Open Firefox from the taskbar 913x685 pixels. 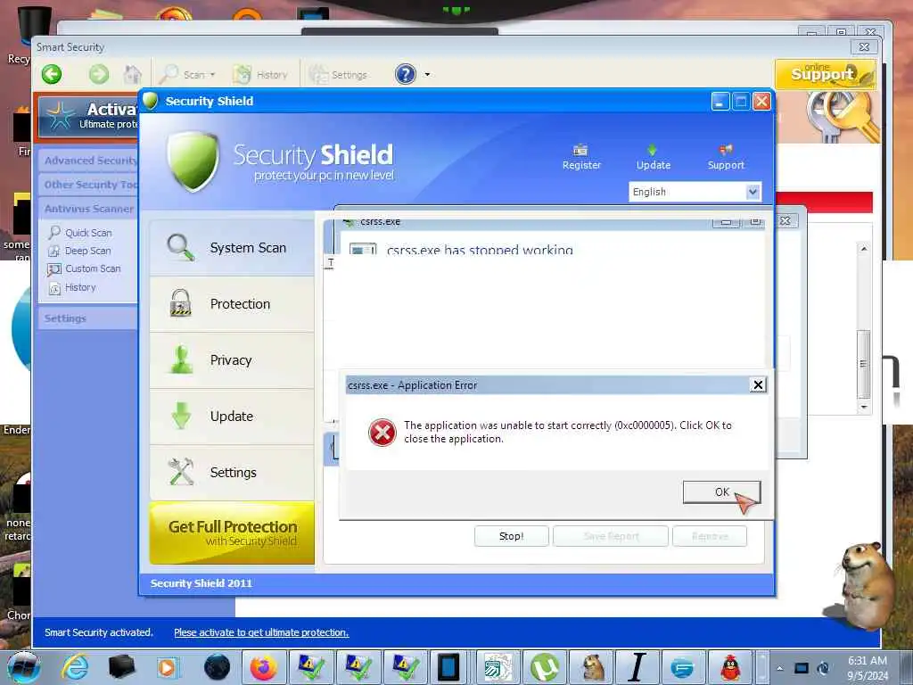pos(264,667)
